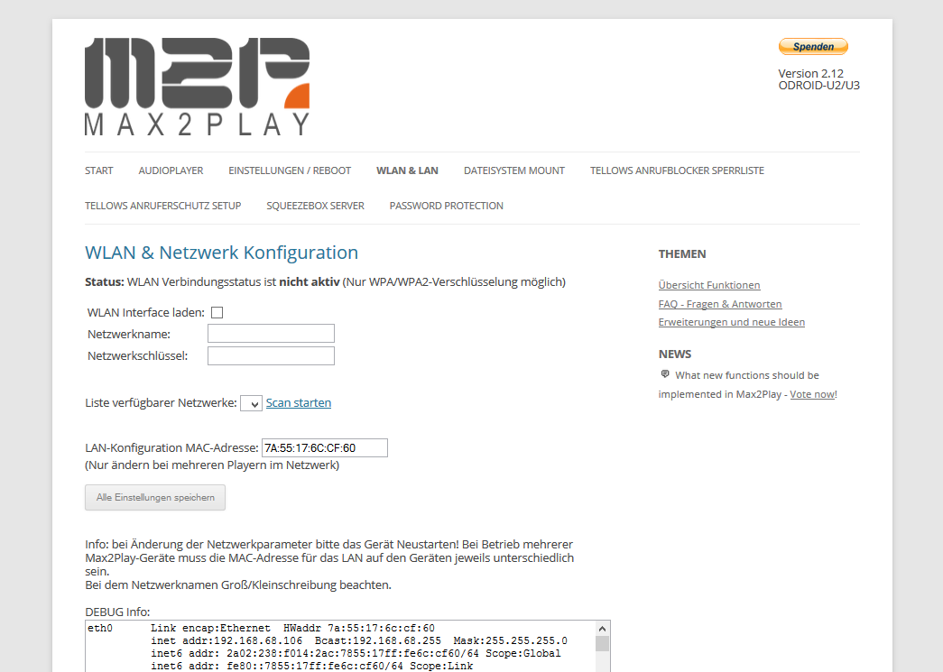Click the 'DEBUG Info:' label
943x672 pixels.
pos(117,612)
